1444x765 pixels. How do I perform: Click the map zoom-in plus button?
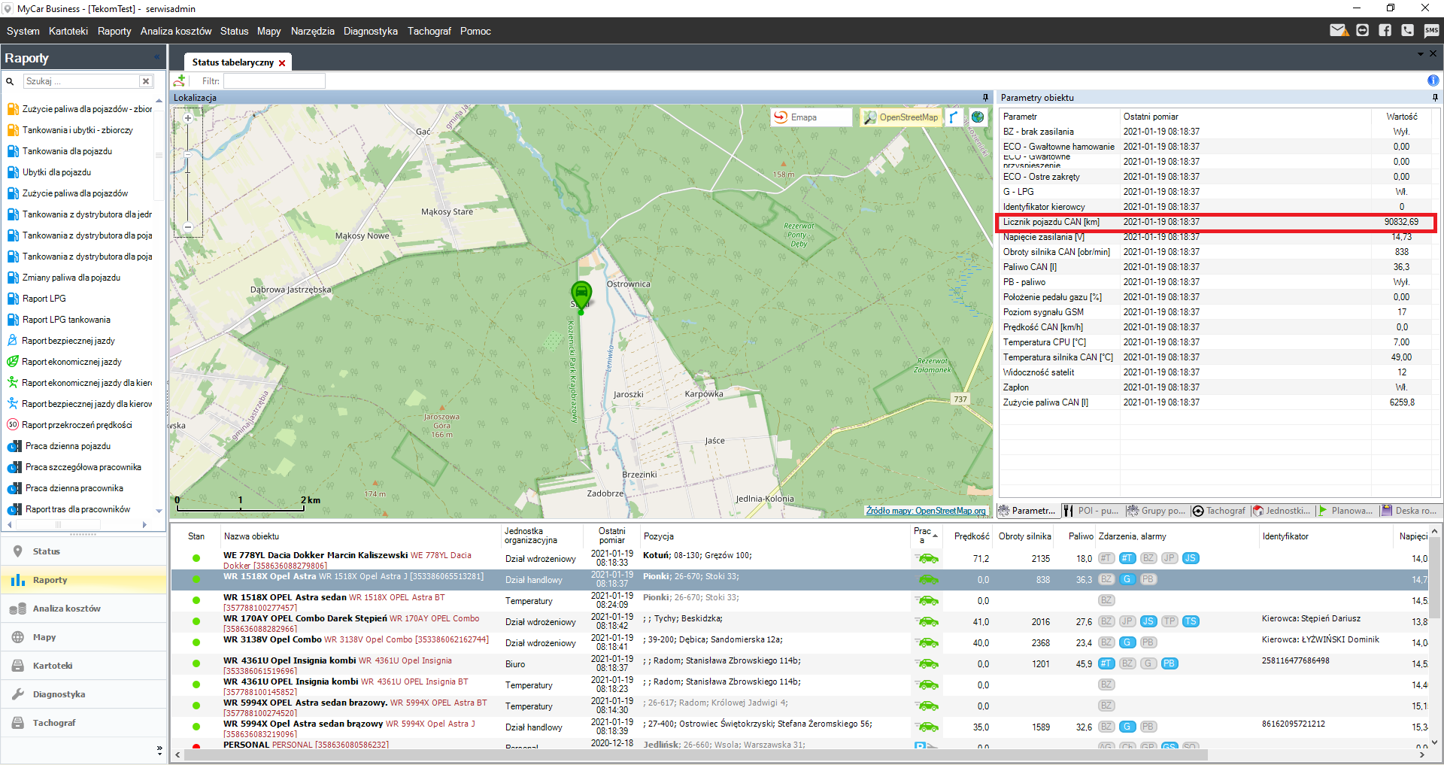coord(188,118)
